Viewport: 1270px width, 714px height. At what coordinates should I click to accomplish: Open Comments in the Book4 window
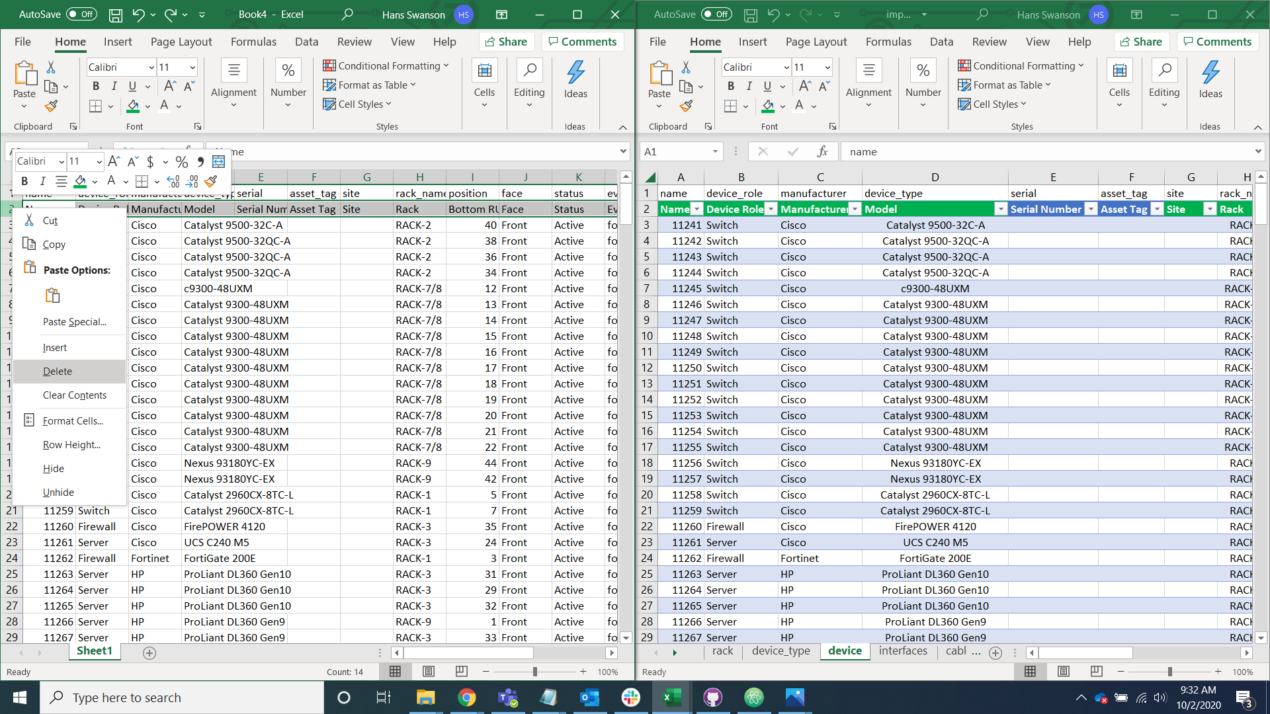click(583, 42)
